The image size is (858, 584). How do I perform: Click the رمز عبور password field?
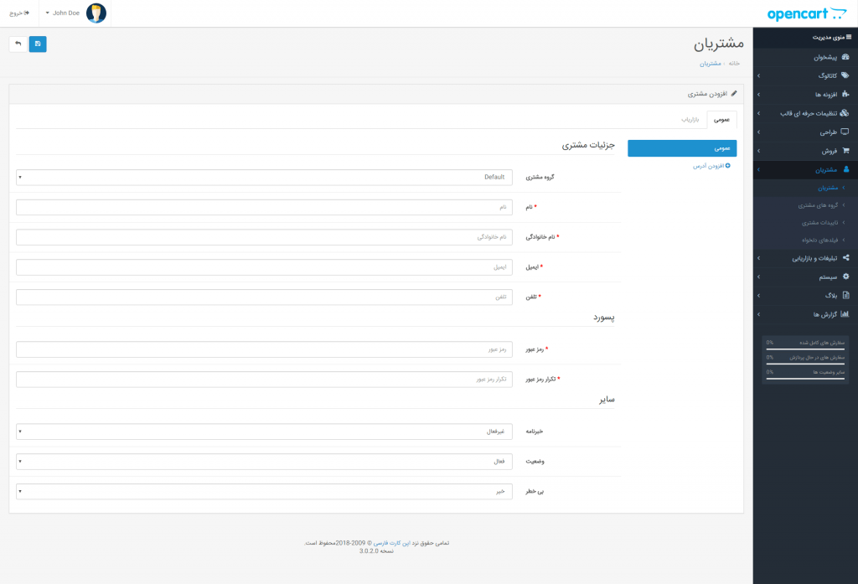[x=264, y=349]
